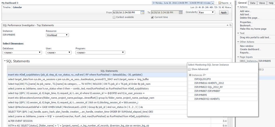The width and height of the screenshot is (275, 127).
Task: Select the last 1h time range
Action: [x=197, y=7]
